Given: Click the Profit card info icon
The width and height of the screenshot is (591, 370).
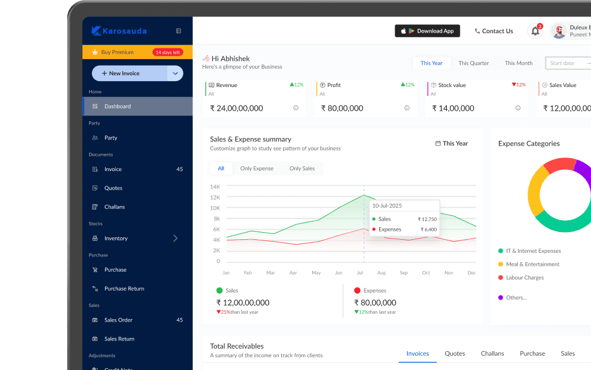Looking at the screenshot, I should pyautogui.click(x=406, y=108).
